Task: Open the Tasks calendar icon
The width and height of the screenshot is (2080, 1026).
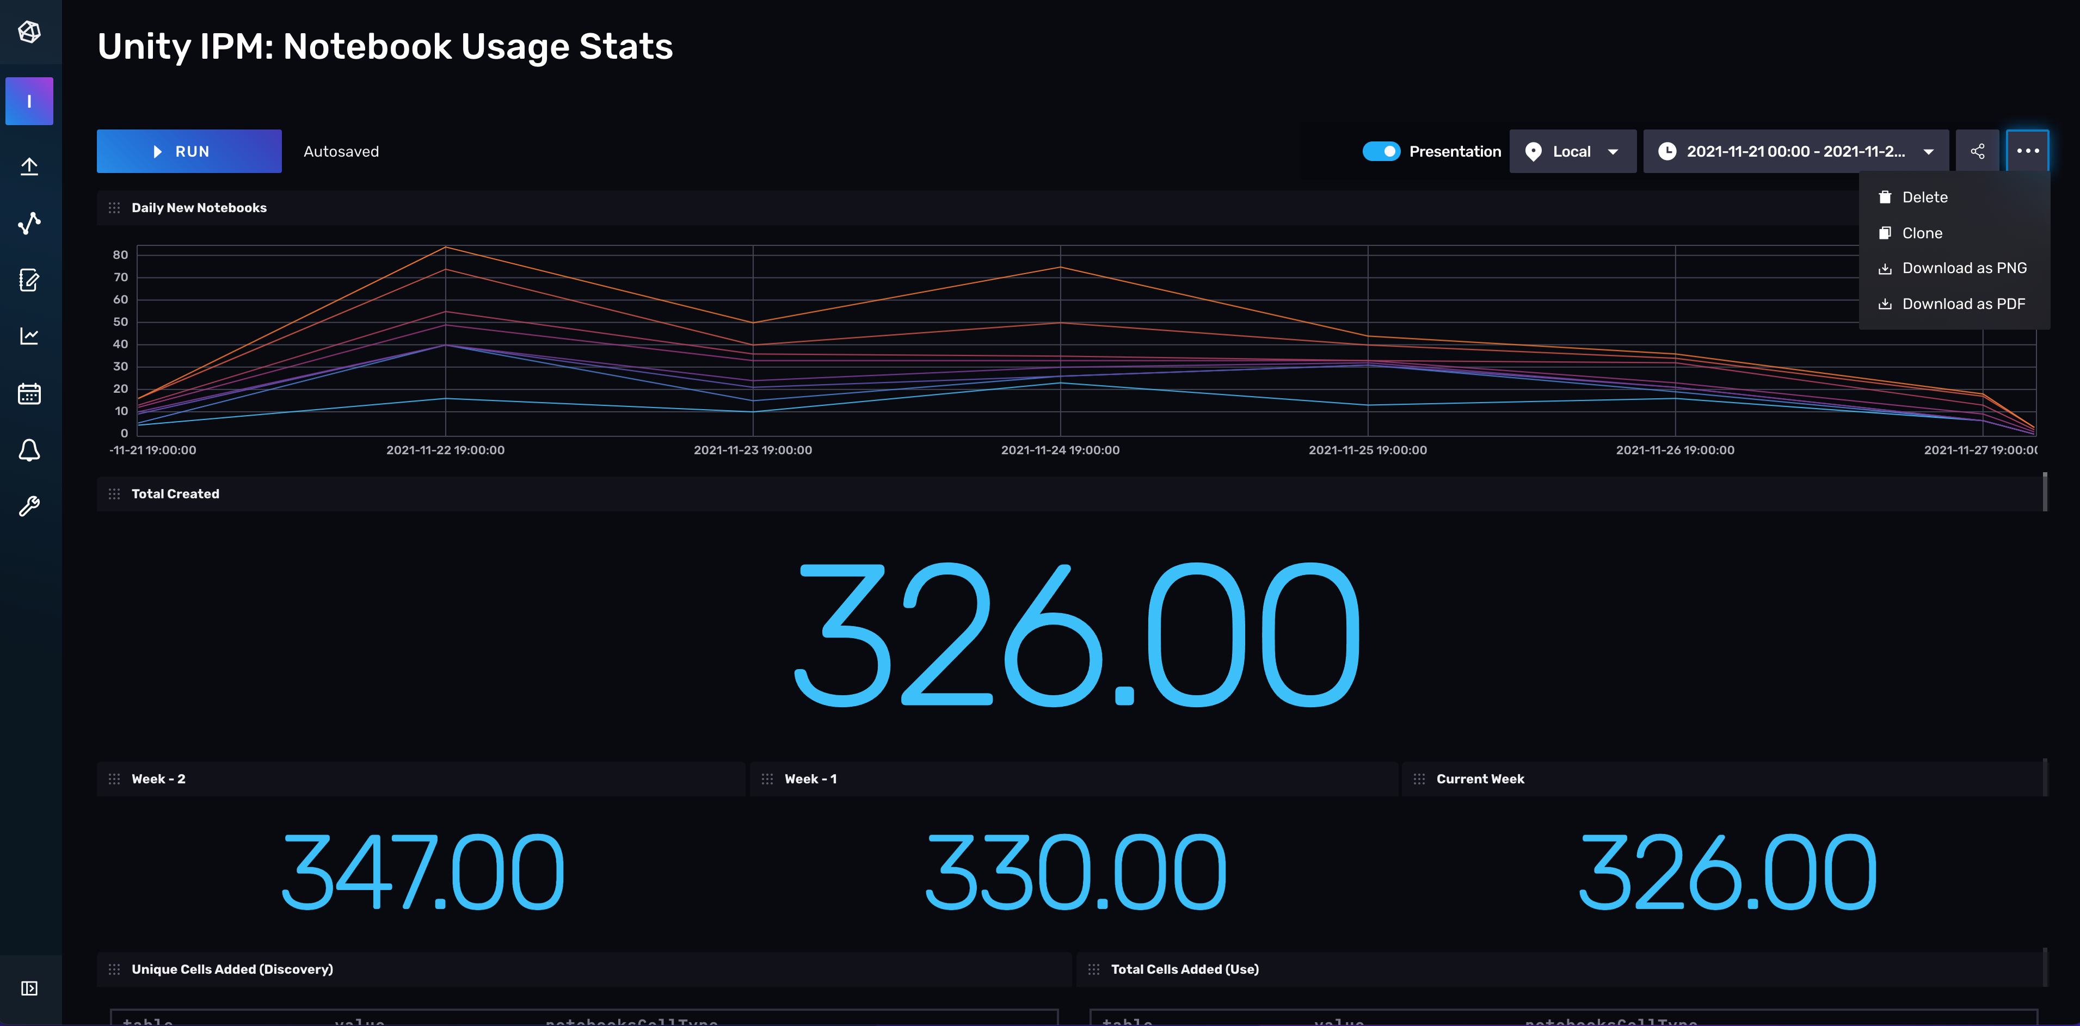Action: point(30,393)
